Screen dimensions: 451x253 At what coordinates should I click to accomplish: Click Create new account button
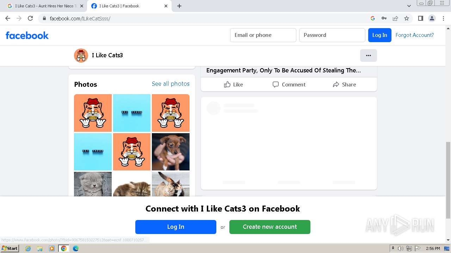(x=270, y=227)
